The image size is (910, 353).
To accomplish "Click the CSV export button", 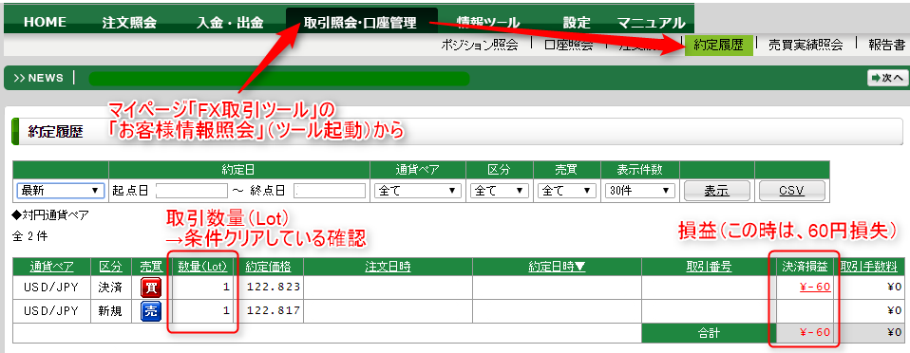I will (x=791, y=191).
